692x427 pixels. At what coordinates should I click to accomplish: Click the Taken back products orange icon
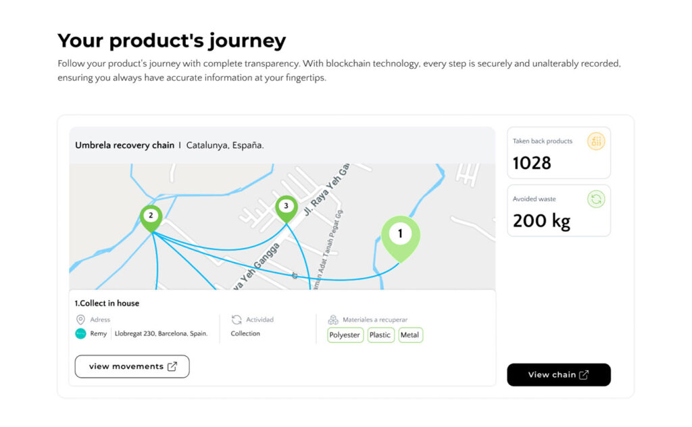coord(596,142)
